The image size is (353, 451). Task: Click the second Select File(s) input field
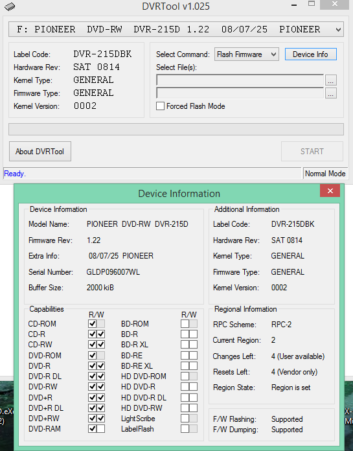pos(240,93)
